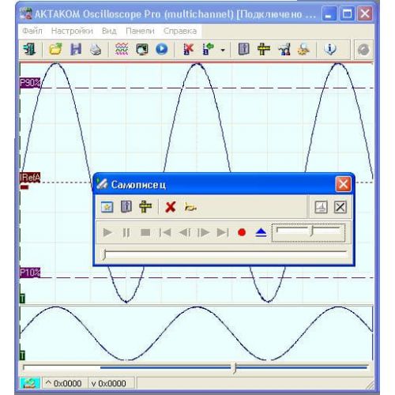Viewport: 395px width, 395px height.
Task: Click the blue round play button
Action: [x=162, y=49]
